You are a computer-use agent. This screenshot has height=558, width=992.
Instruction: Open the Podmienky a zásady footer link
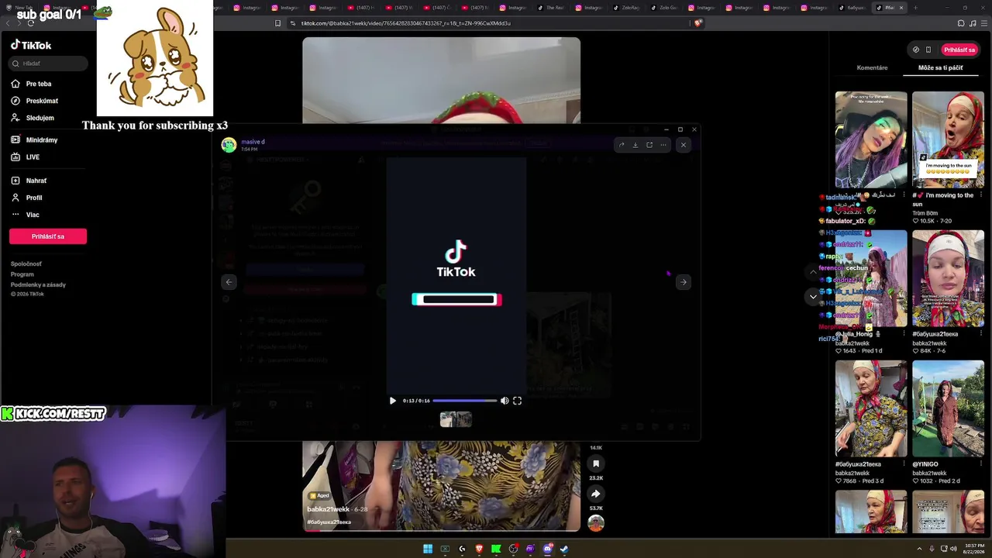tap(38, 284)
